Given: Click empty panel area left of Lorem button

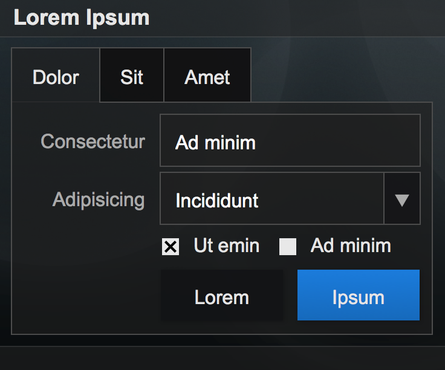Looking at the screenshot, I should (85, 296).
